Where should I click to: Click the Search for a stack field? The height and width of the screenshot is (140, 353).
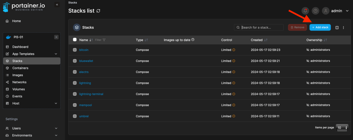pos(261,27)
